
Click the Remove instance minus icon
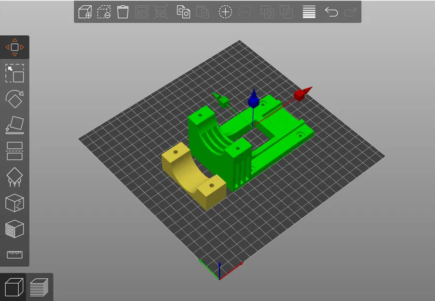click(244, 12)
